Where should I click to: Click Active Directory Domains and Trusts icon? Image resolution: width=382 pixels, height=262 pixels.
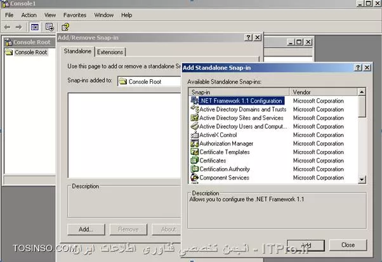tap(194, 109)
